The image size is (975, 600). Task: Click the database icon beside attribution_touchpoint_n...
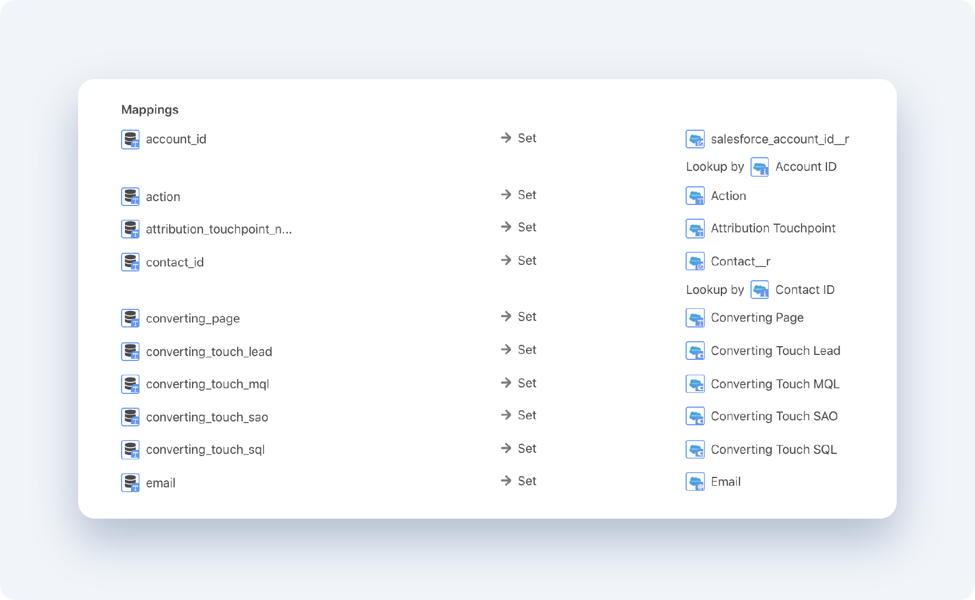pos(130,229)
